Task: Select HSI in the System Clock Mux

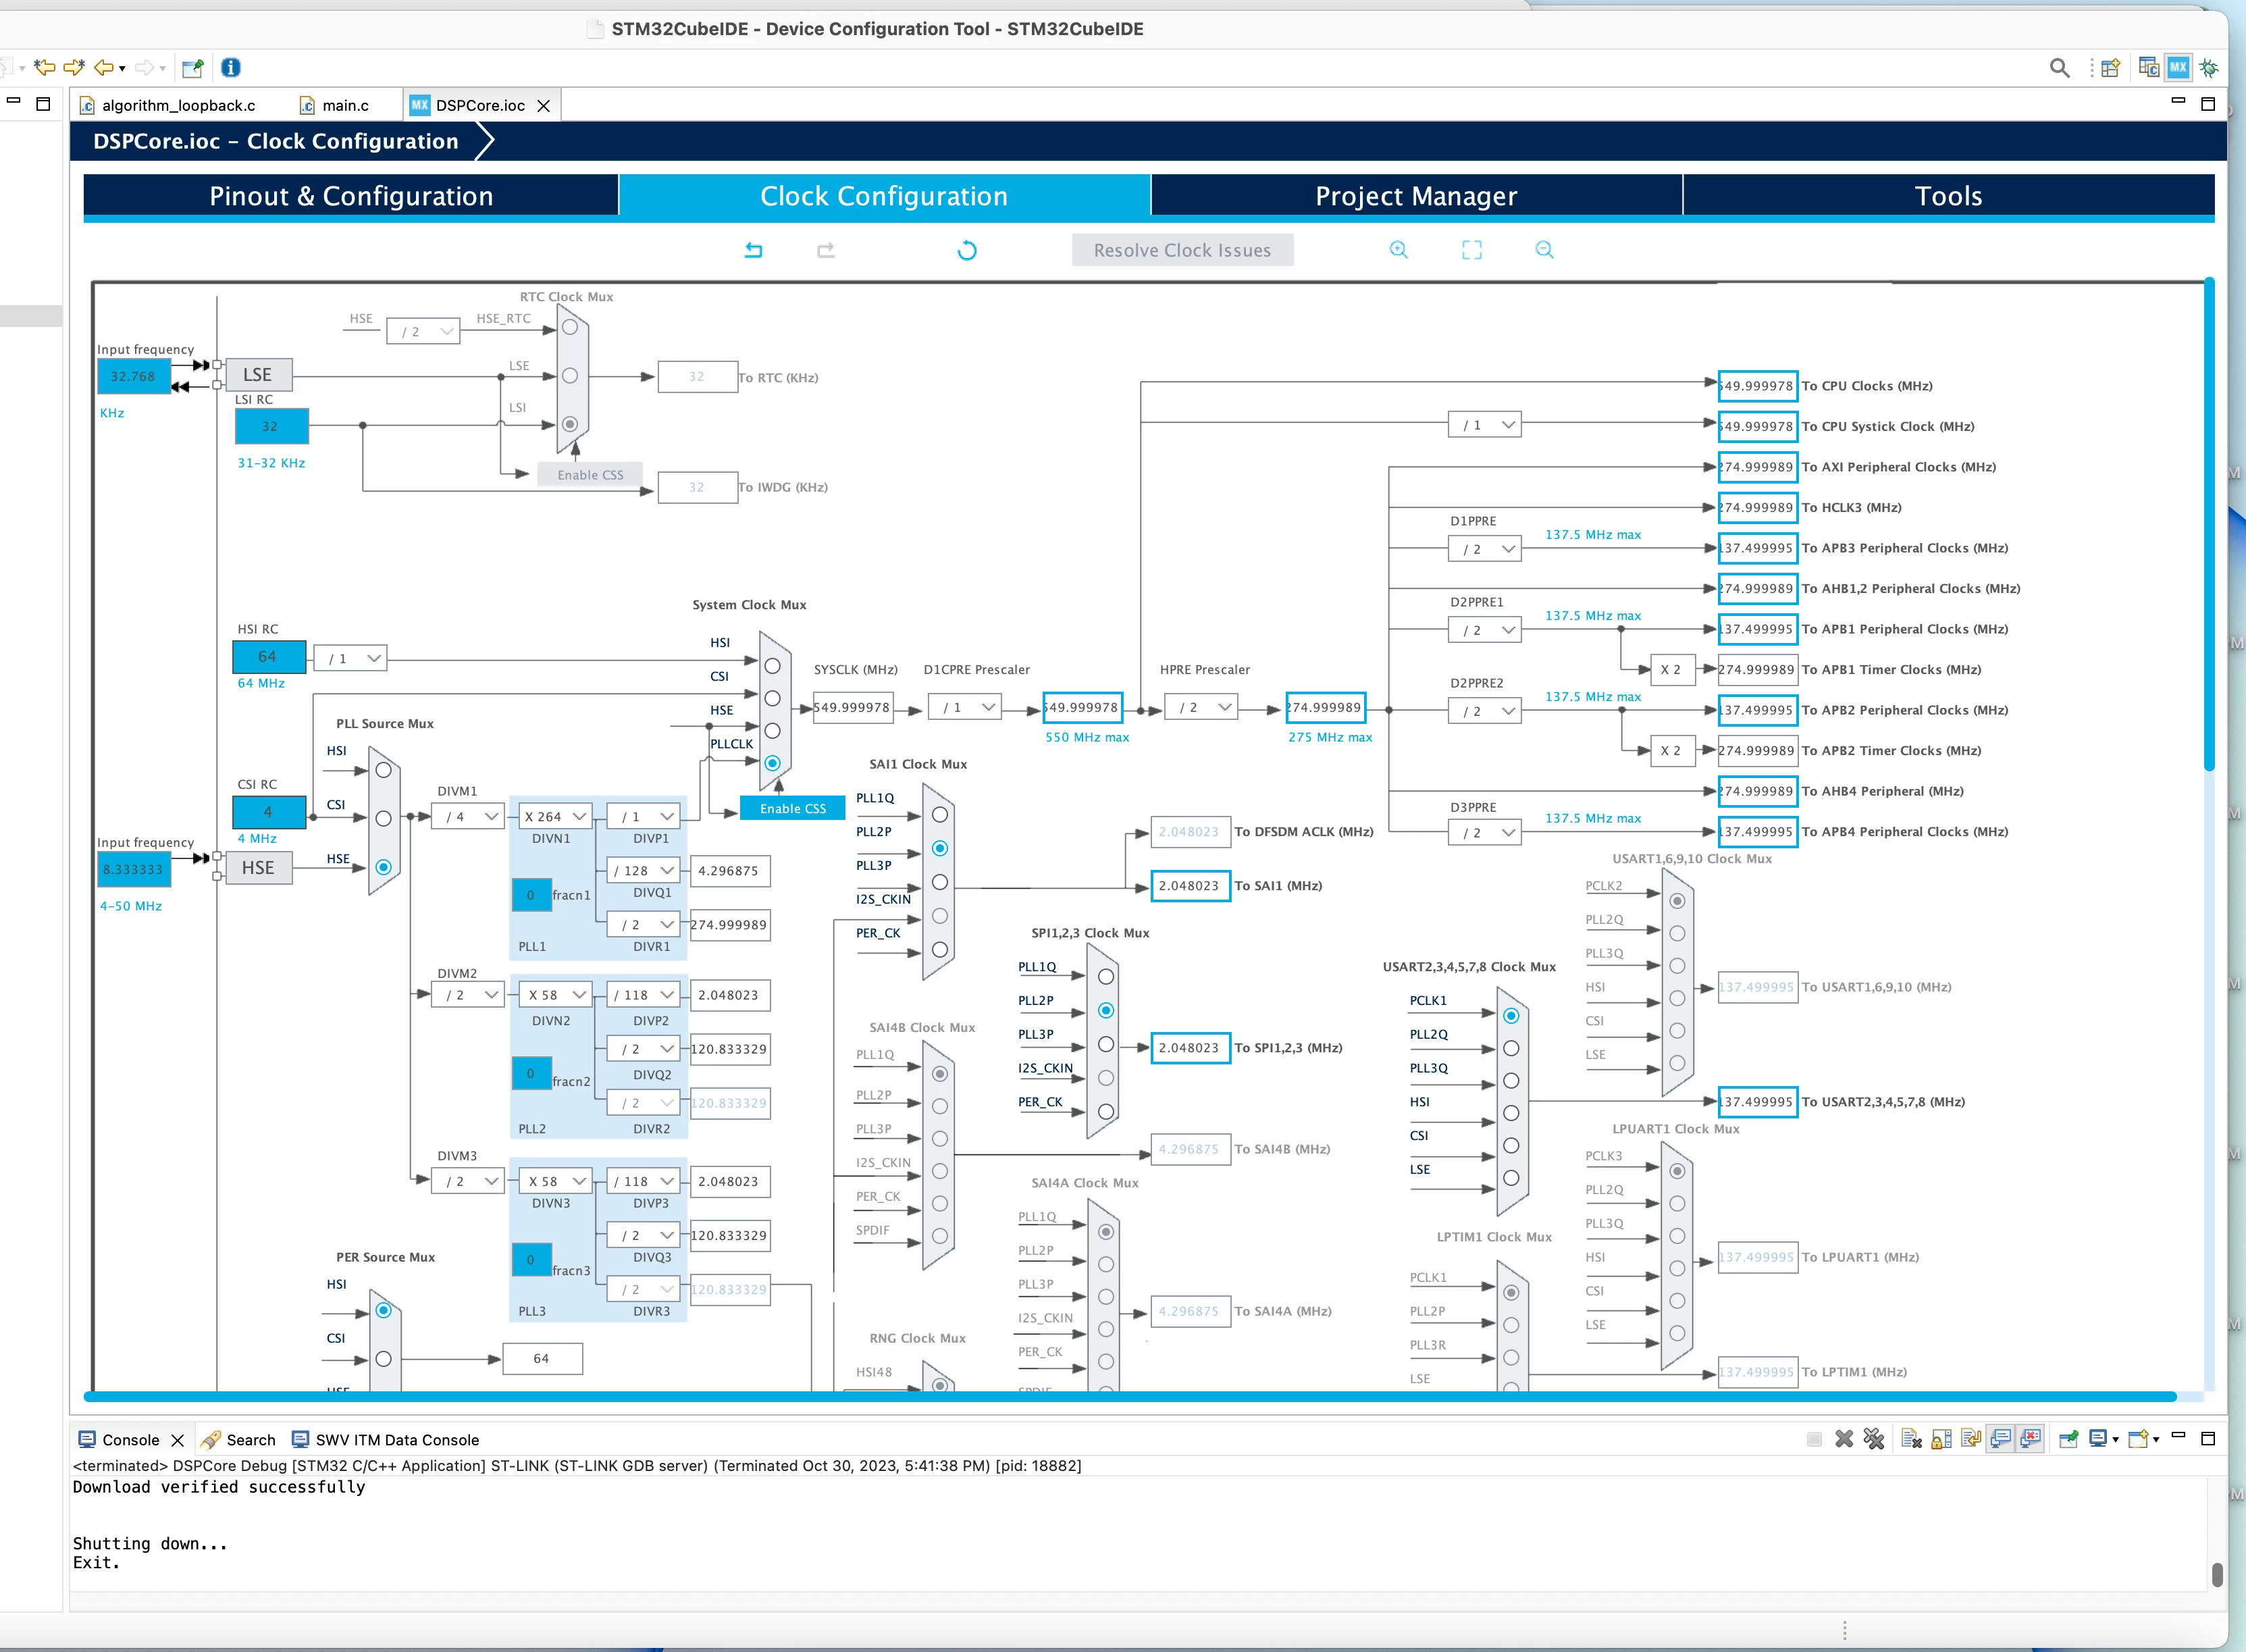Action: 773,666
